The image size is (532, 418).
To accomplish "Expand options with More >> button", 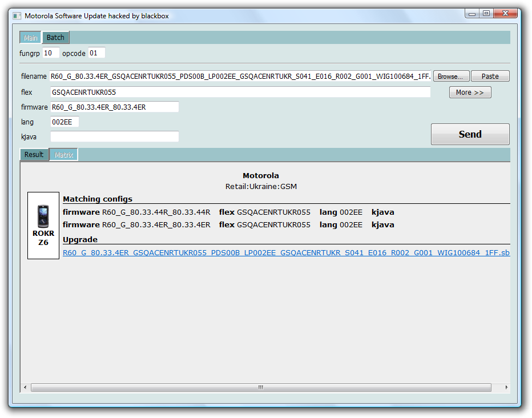I will [x=470, y=93].
